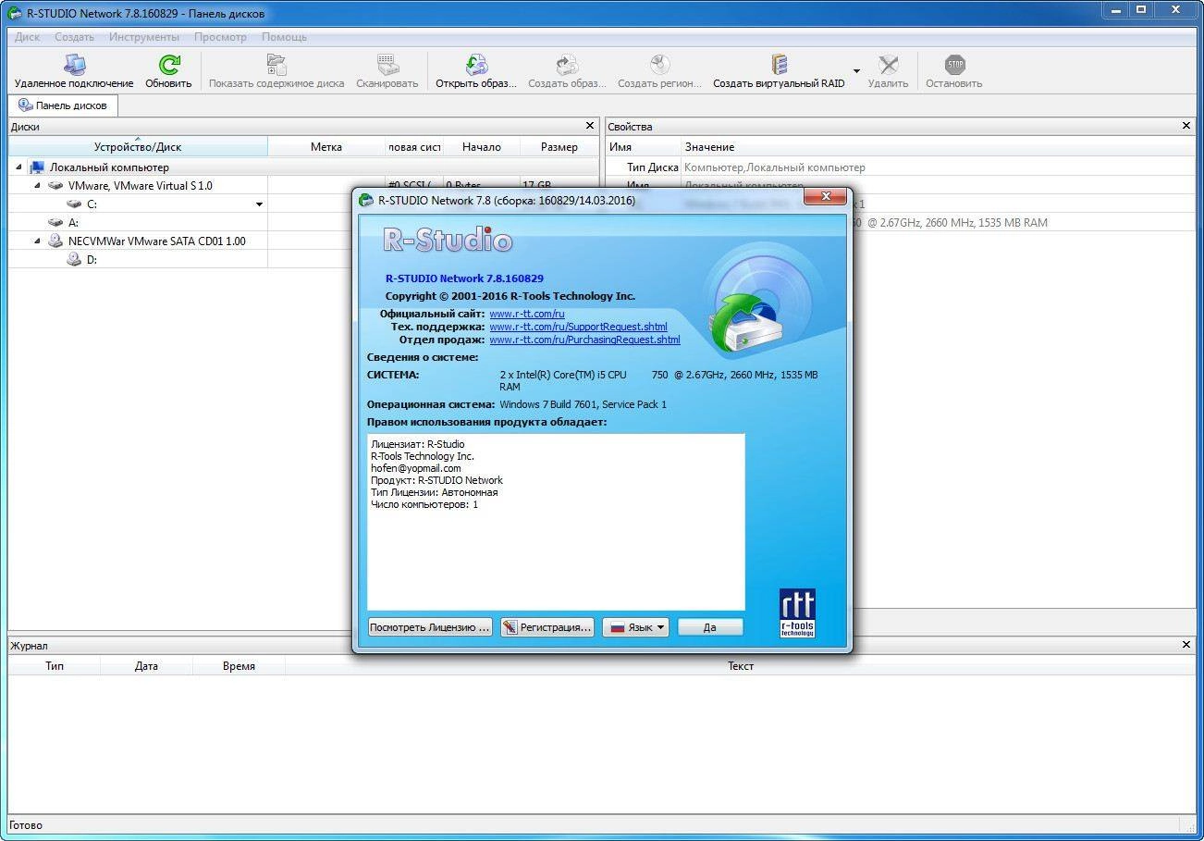Click the hofen@yopmail.com license text
The image size is (1204, 841).
[x=415, y=468]
